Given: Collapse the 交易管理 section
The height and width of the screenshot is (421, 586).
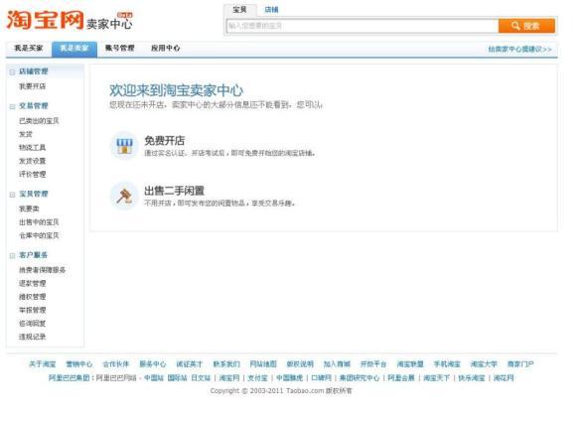Looking at the screenshot, I should tap(12, 106).
